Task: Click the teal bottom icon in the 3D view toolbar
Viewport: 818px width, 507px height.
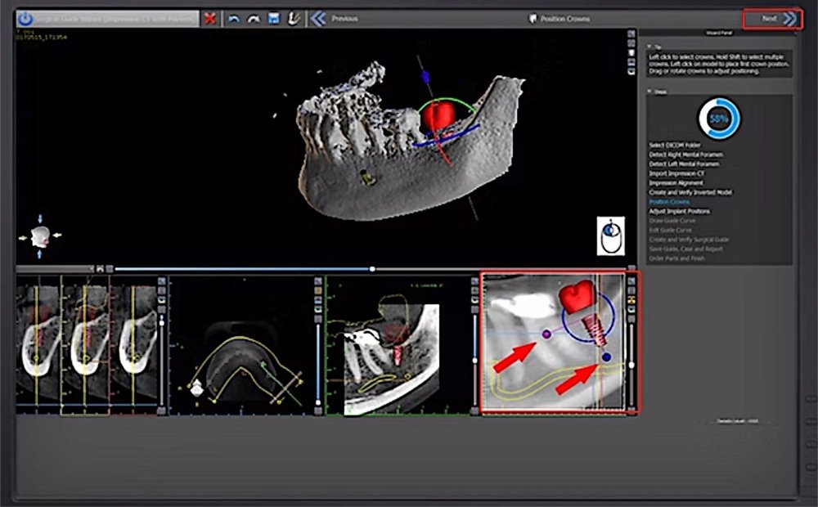Action: (x=631, y=71)
